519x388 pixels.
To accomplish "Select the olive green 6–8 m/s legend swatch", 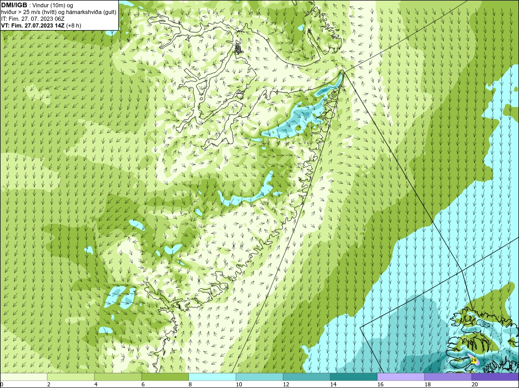I will pos(165,377).
